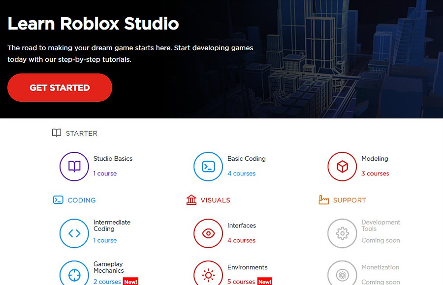Open the Intermediate Coding brackets icon
Viewport: 443px width, 285px height.
point(74,233)
